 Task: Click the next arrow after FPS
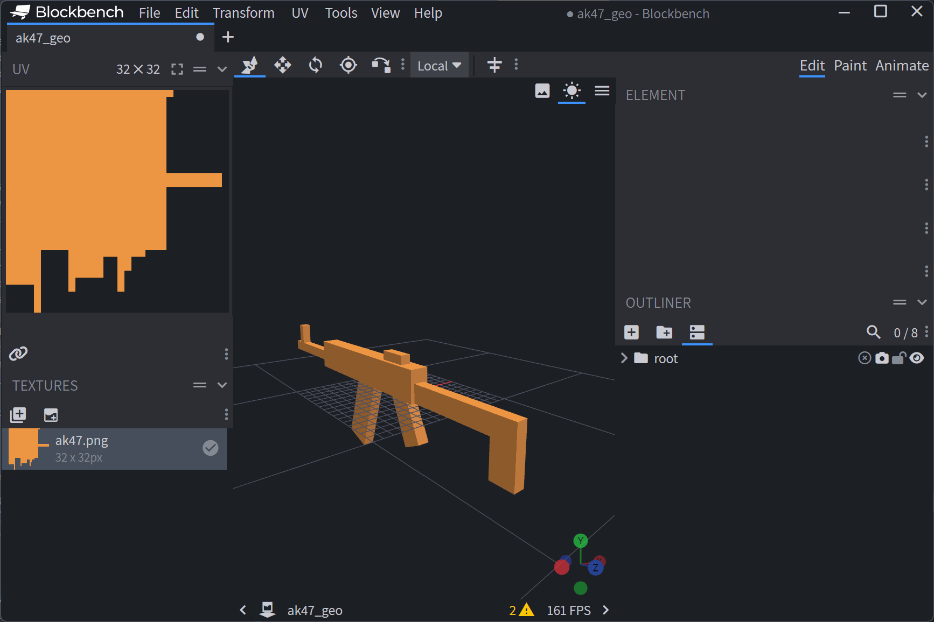point(606,610)
